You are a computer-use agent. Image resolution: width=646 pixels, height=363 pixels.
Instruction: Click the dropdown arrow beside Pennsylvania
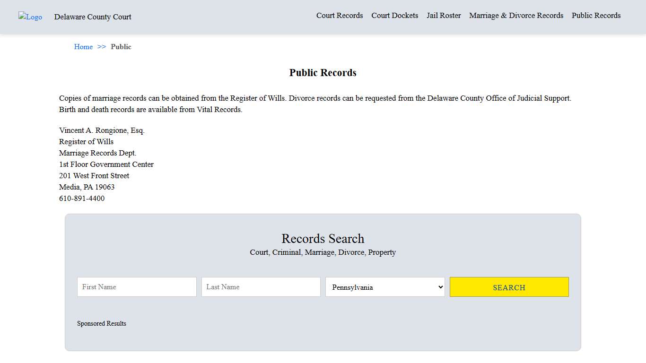[438, 287]
